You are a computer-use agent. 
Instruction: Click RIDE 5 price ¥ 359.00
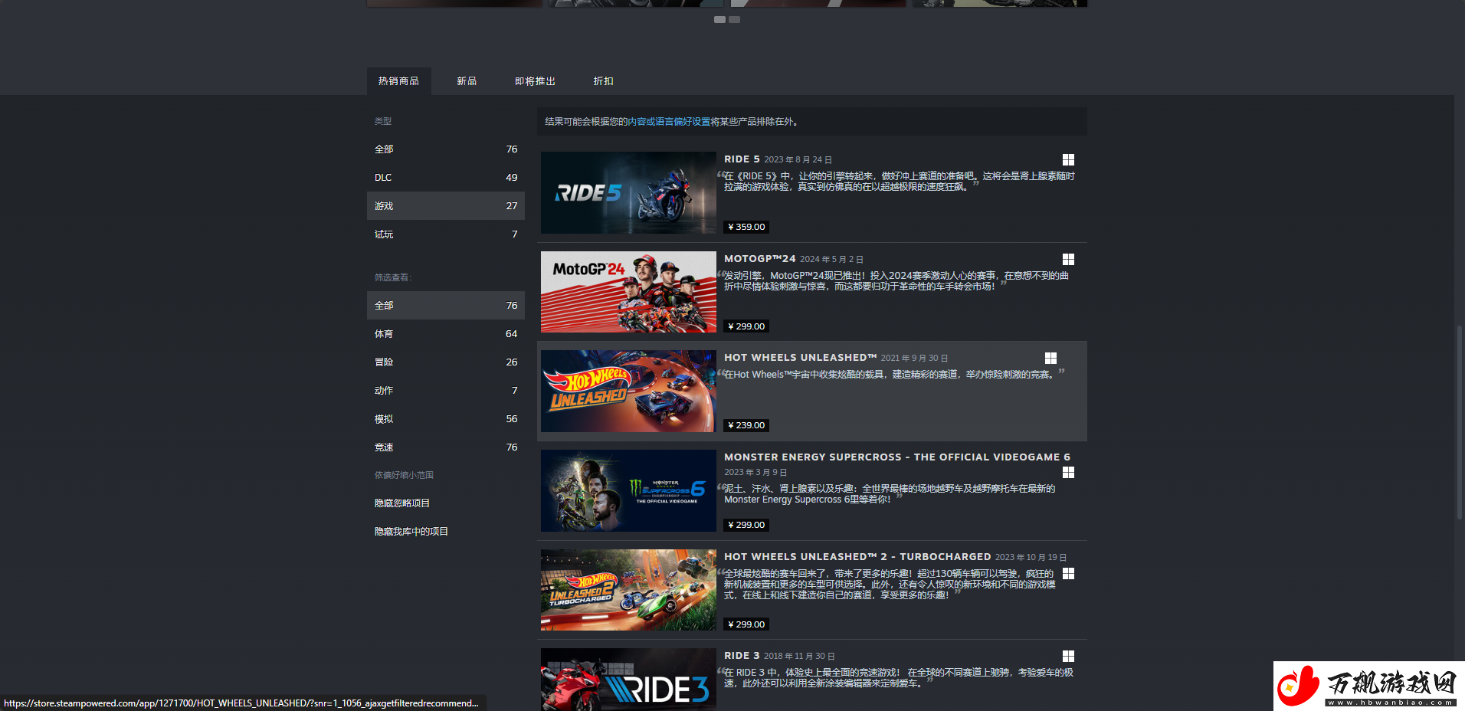pos(746,227)
